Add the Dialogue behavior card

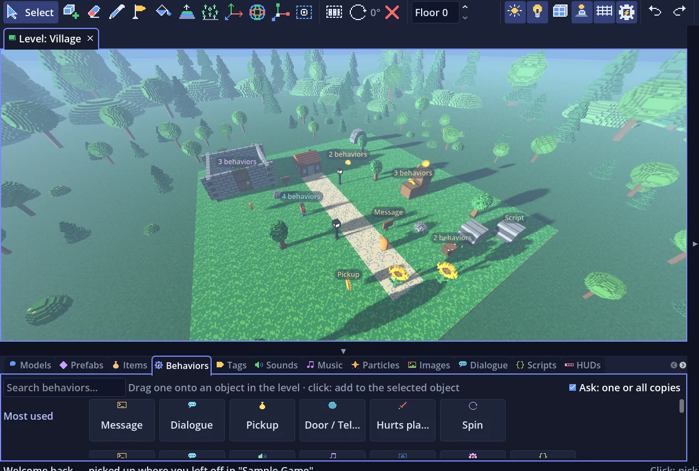coord(192,420)
